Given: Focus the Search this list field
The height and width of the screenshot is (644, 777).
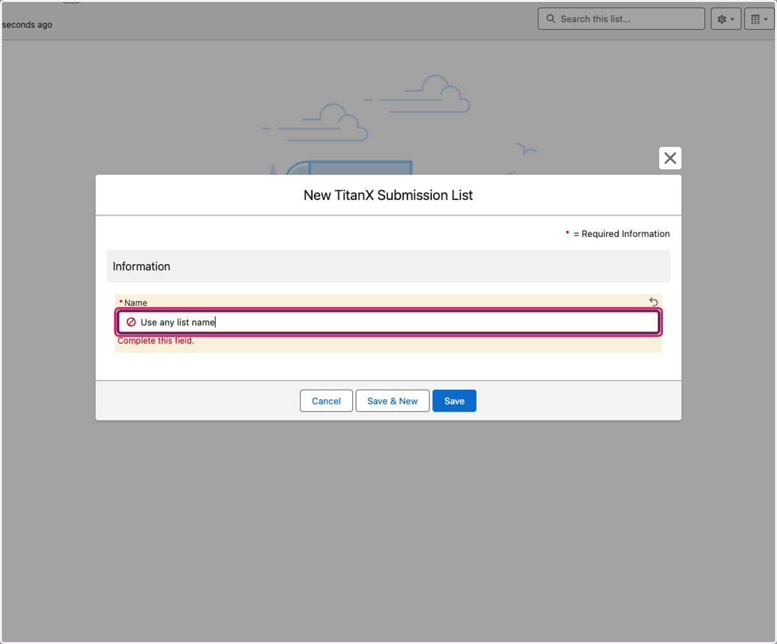Looking at the screenshot, I should click(x=622, y=19).
